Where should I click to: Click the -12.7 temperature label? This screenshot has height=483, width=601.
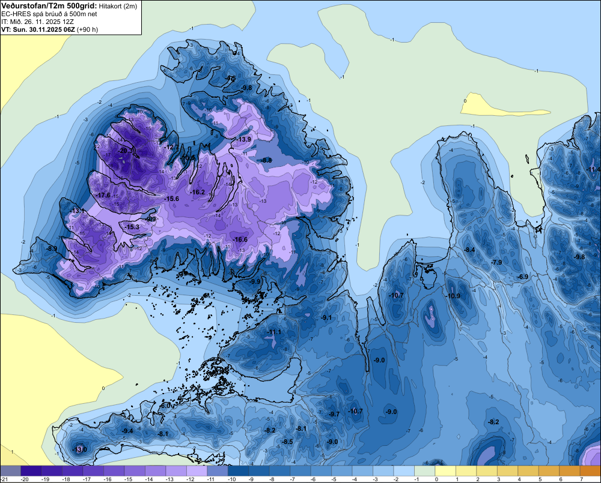172,147
